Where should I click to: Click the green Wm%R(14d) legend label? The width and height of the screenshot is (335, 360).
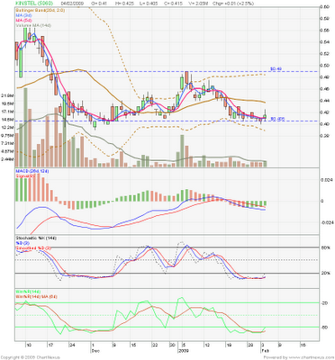pos(28,292)
